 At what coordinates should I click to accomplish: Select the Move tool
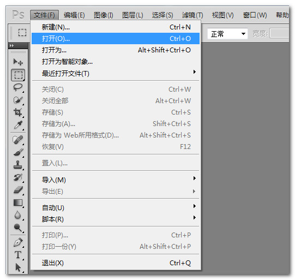(18, 62)
